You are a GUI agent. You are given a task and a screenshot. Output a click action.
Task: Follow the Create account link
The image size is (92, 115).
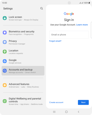click(x=56, y=102)
